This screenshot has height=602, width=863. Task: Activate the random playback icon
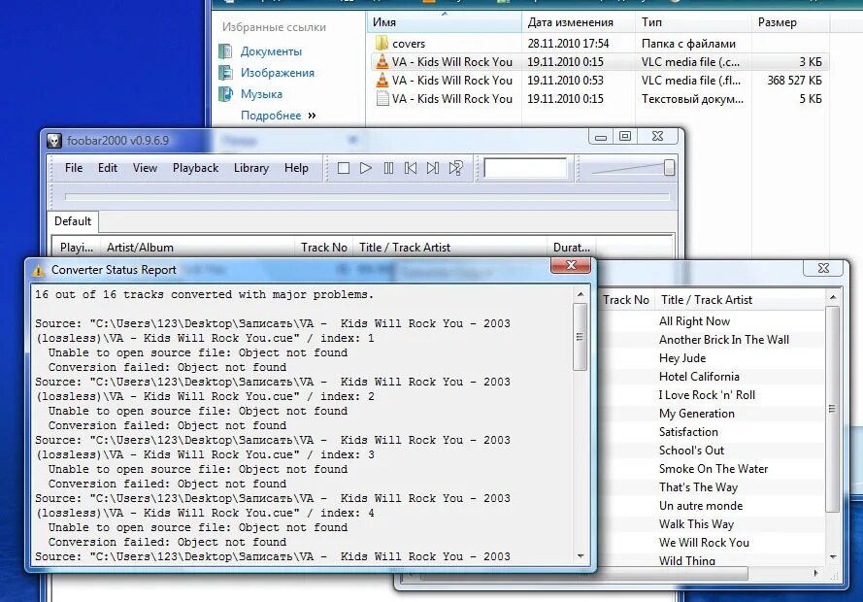coord(454,167)
